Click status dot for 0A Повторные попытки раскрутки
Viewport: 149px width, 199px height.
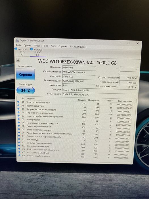point(19,123)
